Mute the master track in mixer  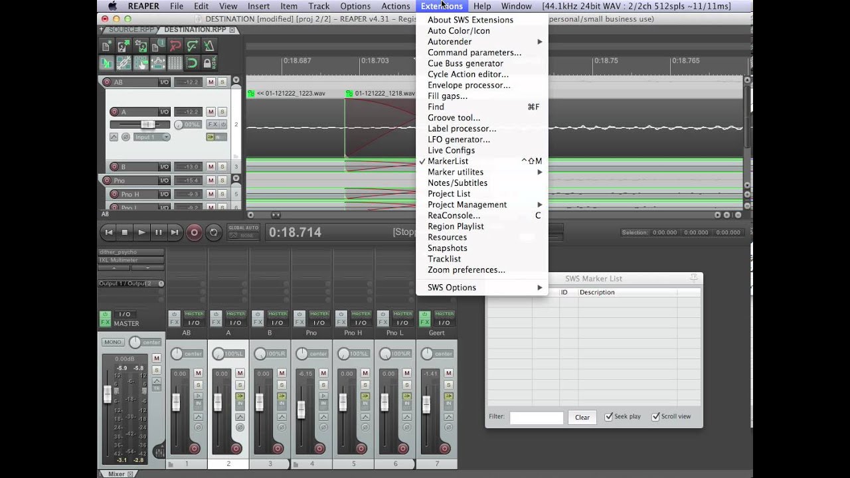click(x=157, y=358)
